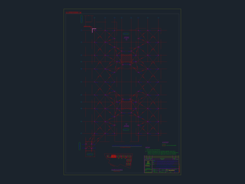Viewport: 245px width, 184px height.
Task: Select the highlighted red block in key plan
Action: click(x=113, y=156)
